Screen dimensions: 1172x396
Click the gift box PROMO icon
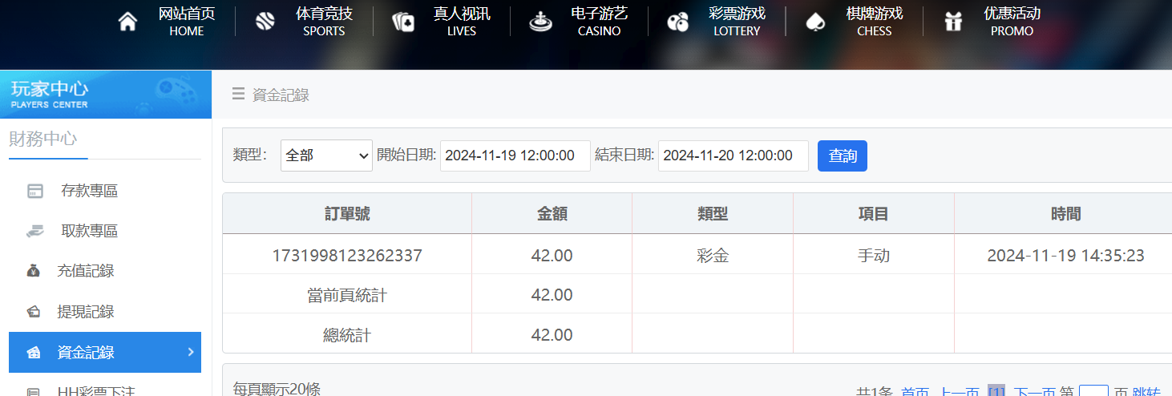tap(953, 22)
